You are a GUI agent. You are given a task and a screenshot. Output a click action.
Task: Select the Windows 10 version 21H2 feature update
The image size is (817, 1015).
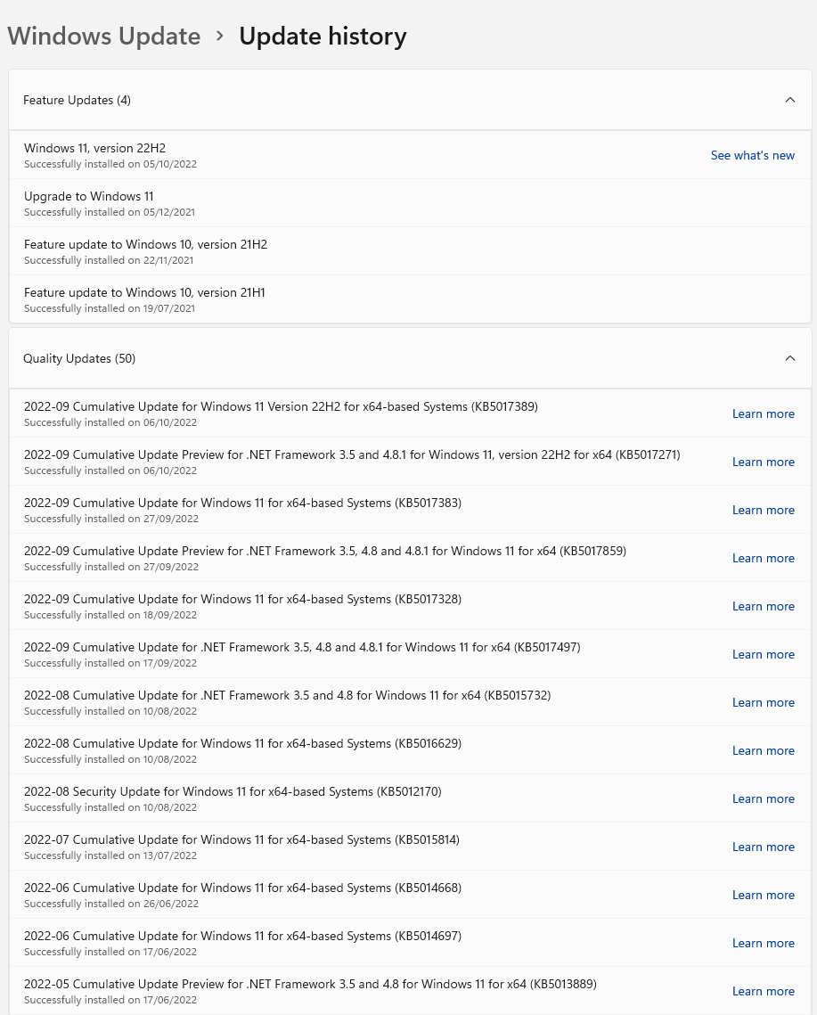(356, 250)
